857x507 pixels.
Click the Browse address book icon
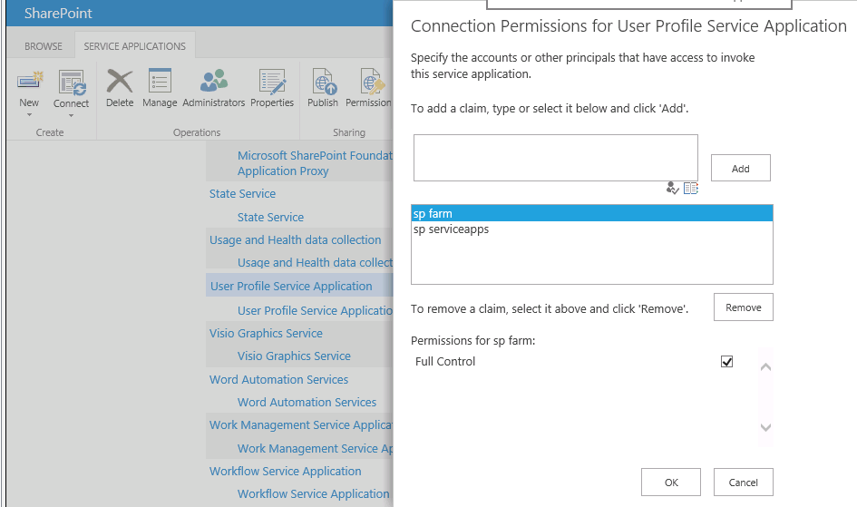[691, 189]
